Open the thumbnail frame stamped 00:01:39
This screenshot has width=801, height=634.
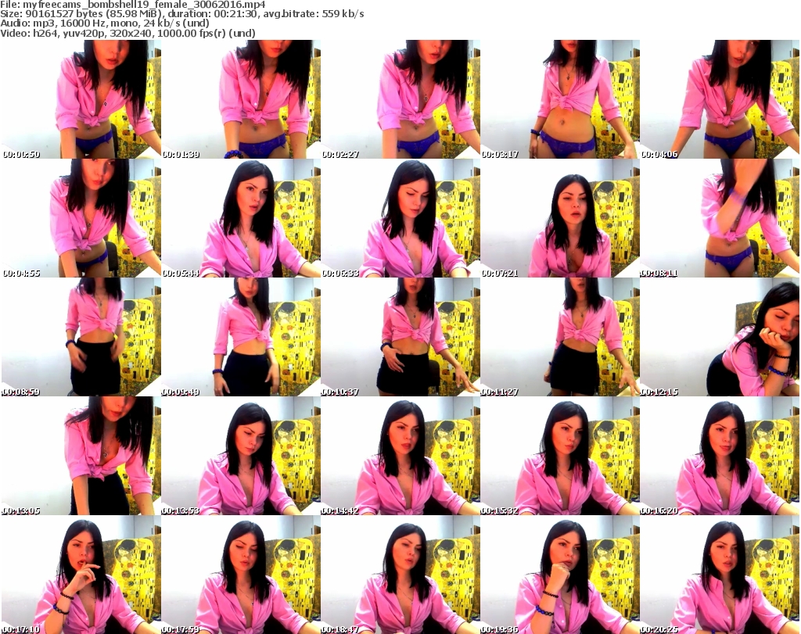(x=241, y=99)
